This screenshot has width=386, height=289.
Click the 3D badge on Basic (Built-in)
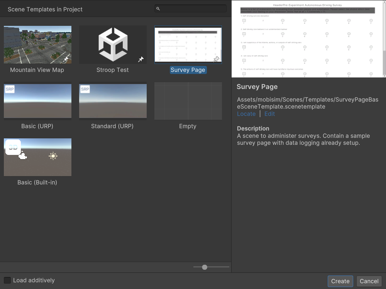pyautogui.click(x=13, y=147)
